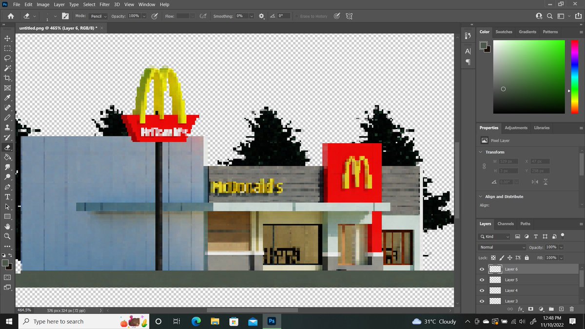
Task: Open the Libraries tab
Action: 542,128
